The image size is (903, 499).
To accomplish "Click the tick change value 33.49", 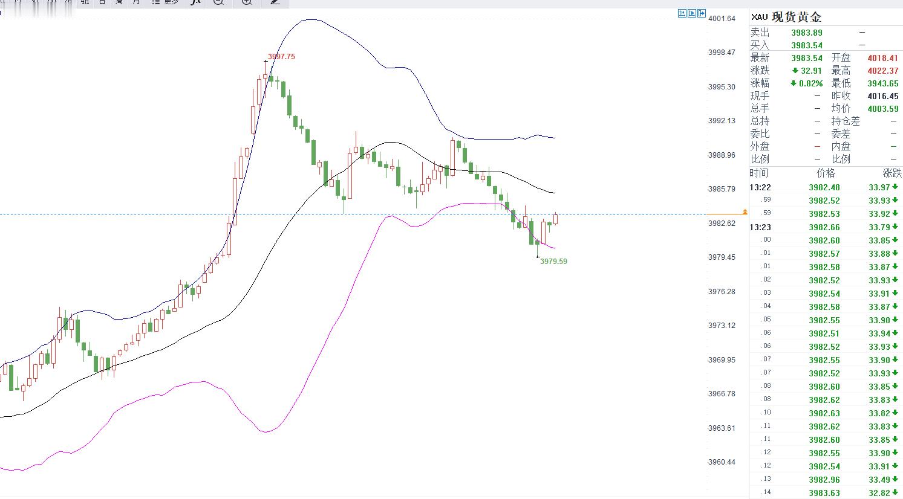I will (880, 480).
